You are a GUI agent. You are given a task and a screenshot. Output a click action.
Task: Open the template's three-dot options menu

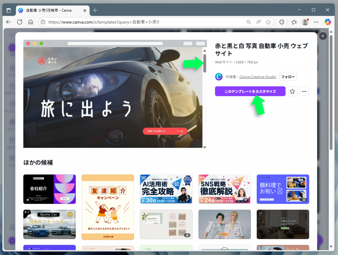click(x=304, y=91)
